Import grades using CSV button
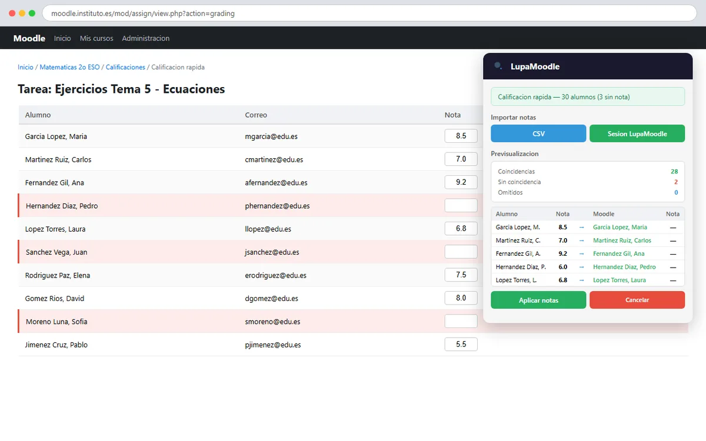Image resolution: width=706 pixels, height=441 pixels. click(538, 133)
